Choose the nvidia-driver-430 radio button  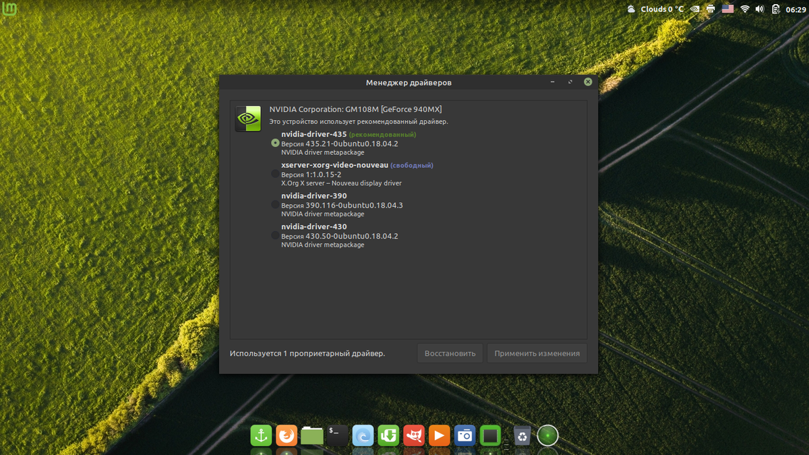pos(275,235)
